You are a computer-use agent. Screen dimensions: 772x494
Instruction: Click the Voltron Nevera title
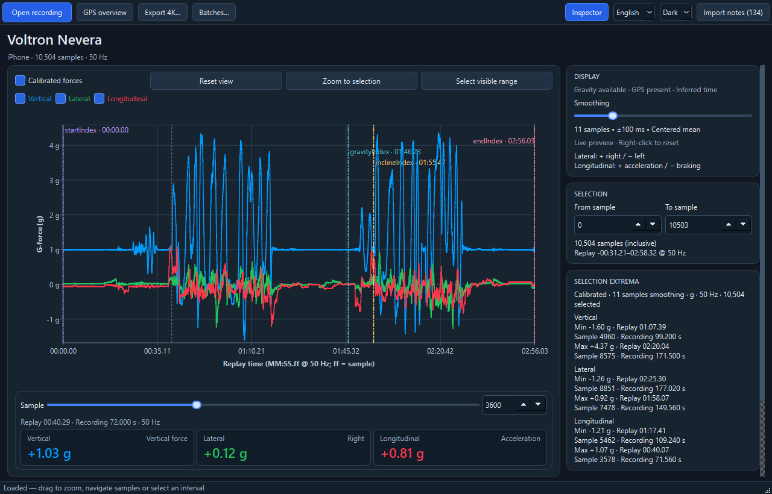click(x=54, y=40)
